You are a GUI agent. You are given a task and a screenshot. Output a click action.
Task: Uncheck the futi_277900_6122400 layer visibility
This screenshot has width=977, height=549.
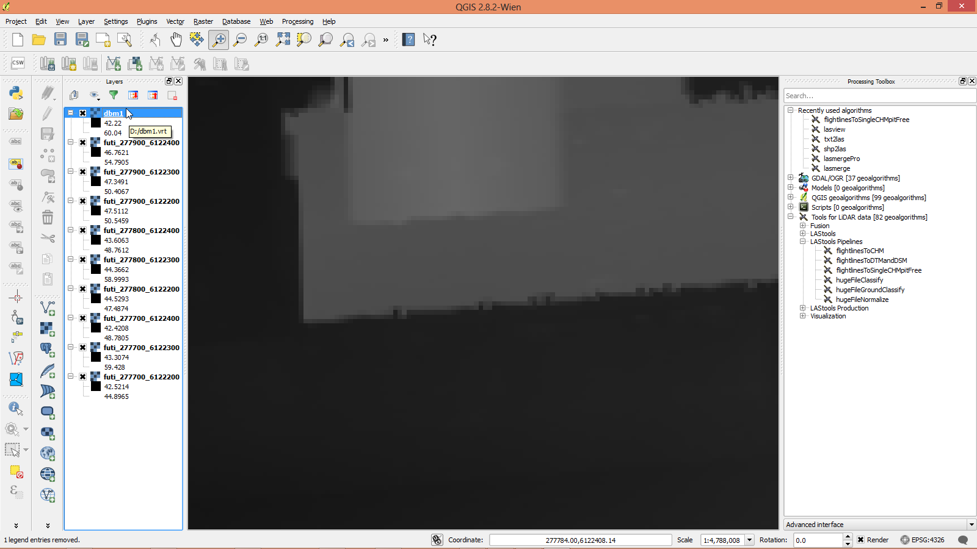pos(83,142)
